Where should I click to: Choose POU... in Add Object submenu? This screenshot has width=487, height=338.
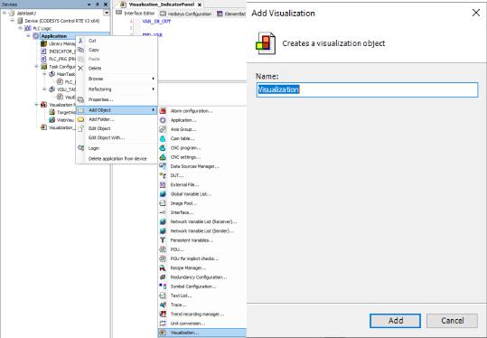tap(202, 249)
